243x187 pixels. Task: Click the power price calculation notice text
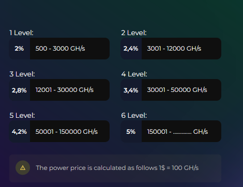[x=117, y=168]
